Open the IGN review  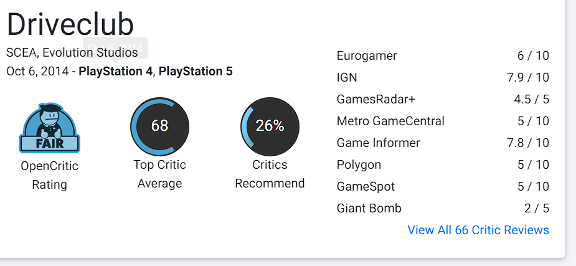(x=347, y=77)
